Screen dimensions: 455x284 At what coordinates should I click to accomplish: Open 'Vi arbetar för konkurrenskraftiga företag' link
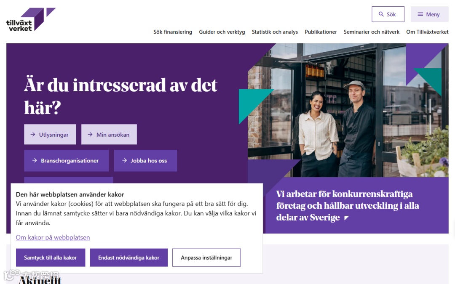[x=347, y=205]
